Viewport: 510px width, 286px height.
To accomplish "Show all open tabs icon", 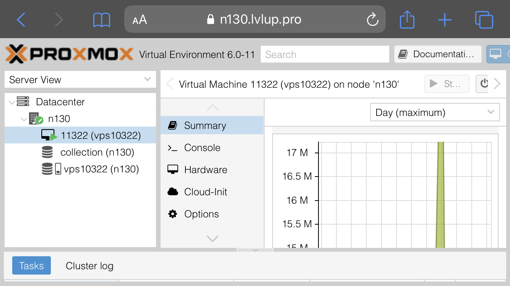I will [x=484, y=20].
